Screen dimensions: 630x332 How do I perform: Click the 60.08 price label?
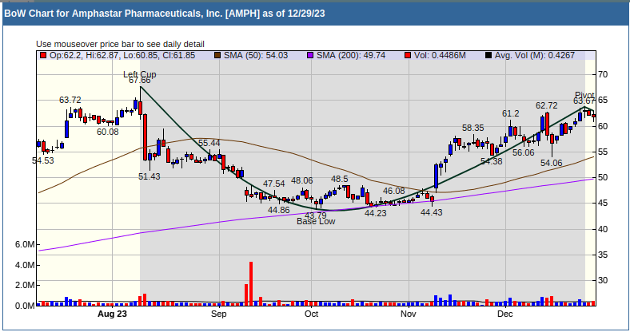pos(108,132)
